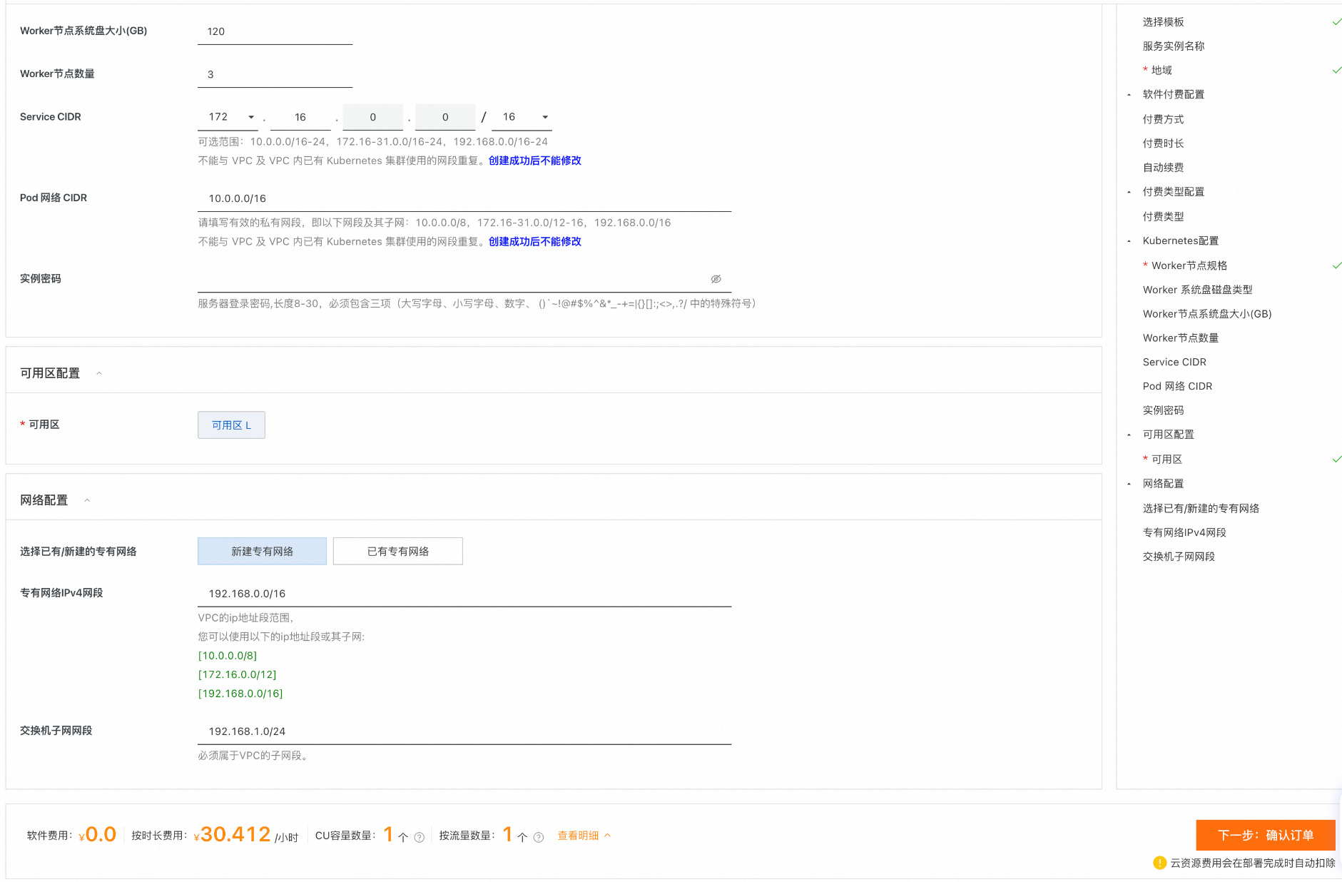
Task: Expand 查看明细 cost details
Action: tap(584, 836)
